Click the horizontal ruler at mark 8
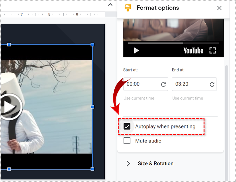The width and height of the screenshot is (236, 182). click(49, 15)
